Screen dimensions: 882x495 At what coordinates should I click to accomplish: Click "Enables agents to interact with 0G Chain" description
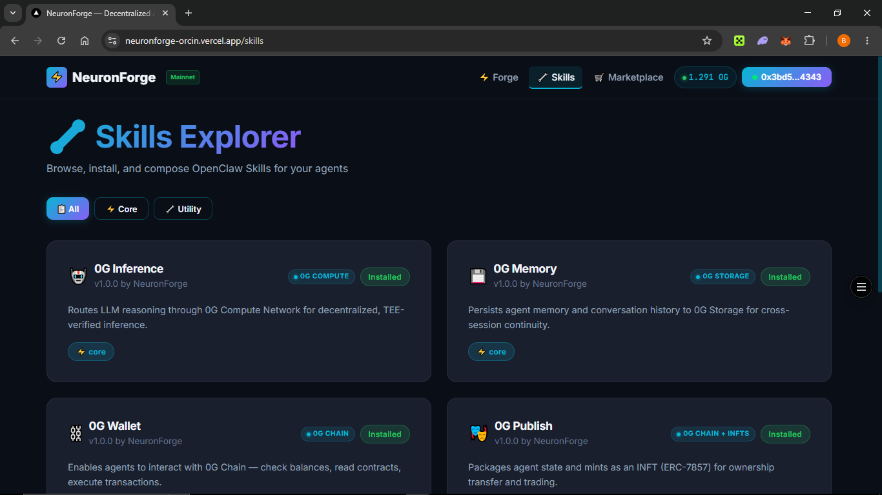234,474
